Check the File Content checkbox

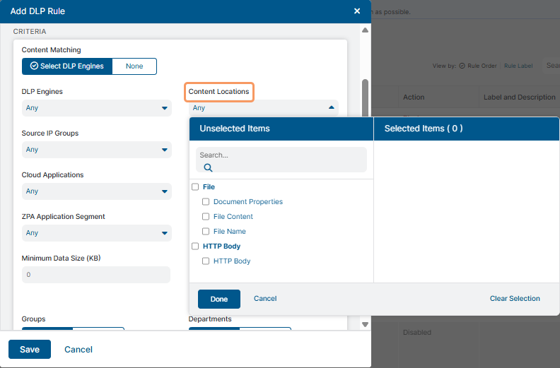(x=206, y=217)
